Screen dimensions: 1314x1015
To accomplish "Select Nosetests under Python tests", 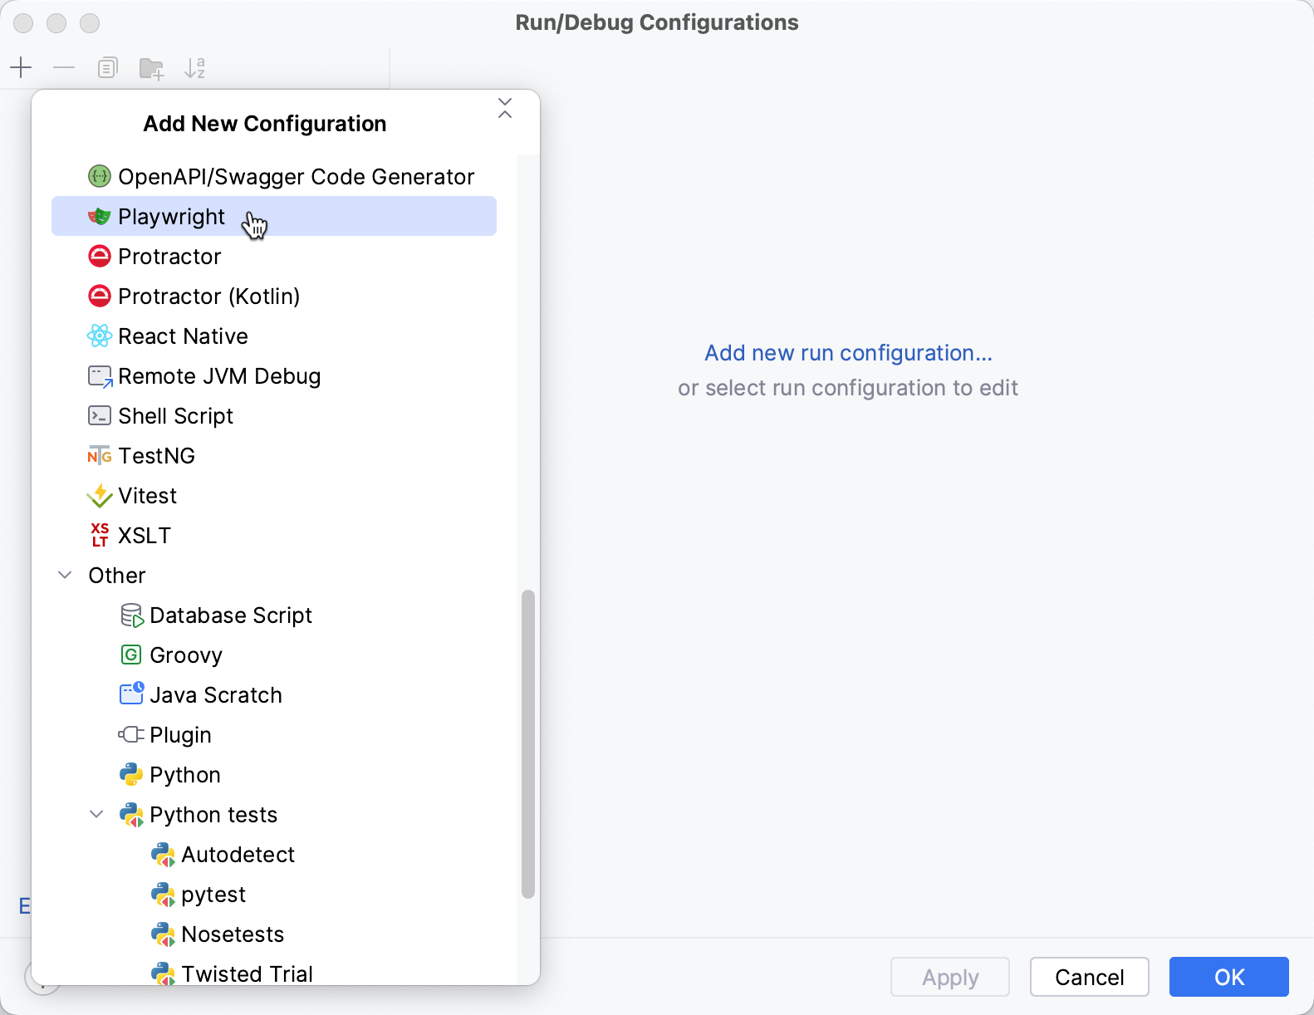I will [x=274, y=934].
